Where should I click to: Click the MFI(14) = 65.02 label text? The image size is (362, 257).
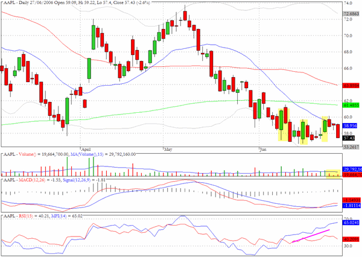pyautogui.click(x=66, y=216)
